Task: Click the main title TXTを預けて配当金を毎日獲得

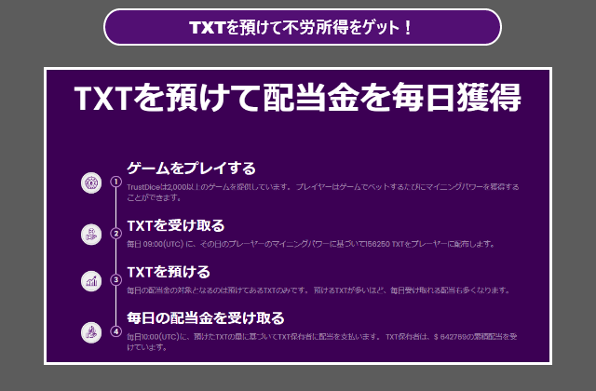Action: (297, 100)
